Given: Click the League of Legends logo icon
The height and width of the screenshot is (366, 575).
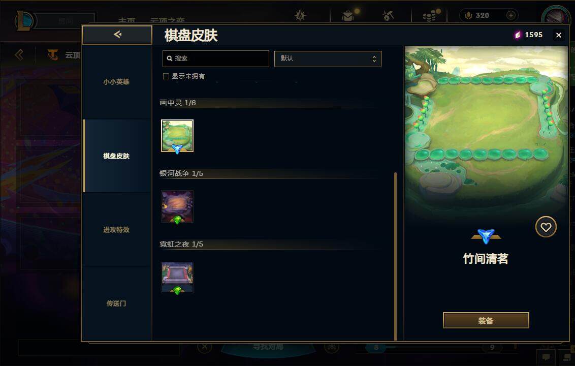Looking at the screenshot, I should [x=24, y=20].
